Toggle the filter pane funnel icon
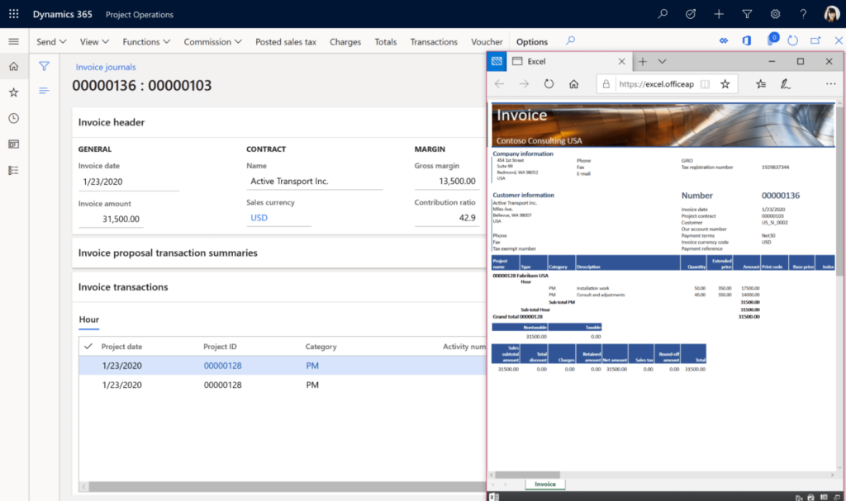 point(44,65)
